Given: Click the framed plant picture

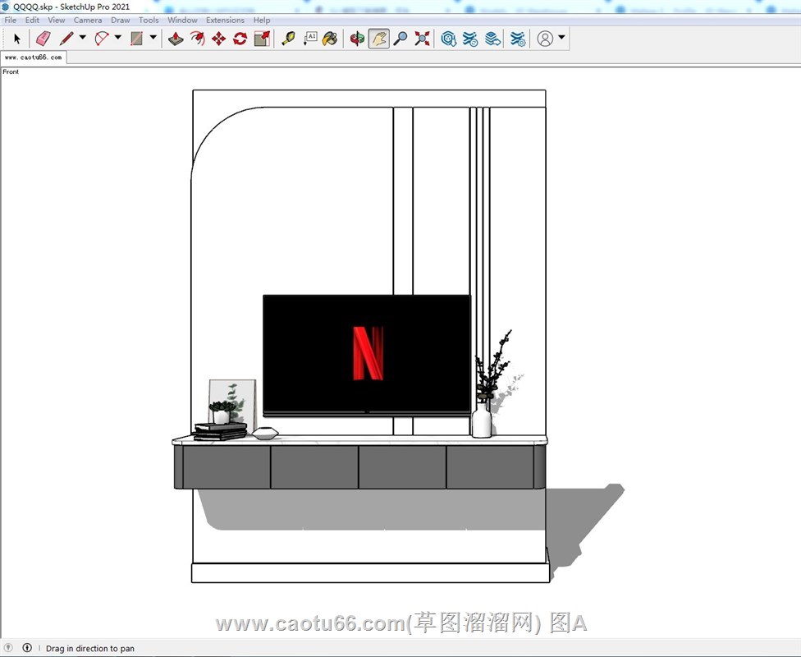Looking at the screenshot, I should [232, 404].
